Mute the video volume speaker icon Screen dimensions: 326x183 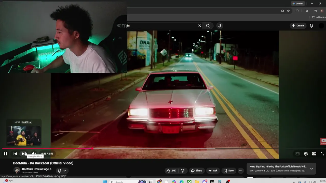(x=34, y=154)
